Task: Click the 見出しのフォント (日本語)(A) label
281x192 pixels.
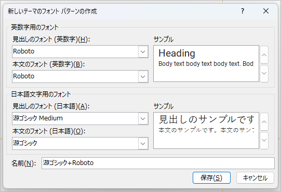Action: click(51, 106)
